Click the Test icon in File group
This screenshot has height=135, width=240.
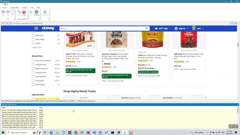tap(12, 12)
